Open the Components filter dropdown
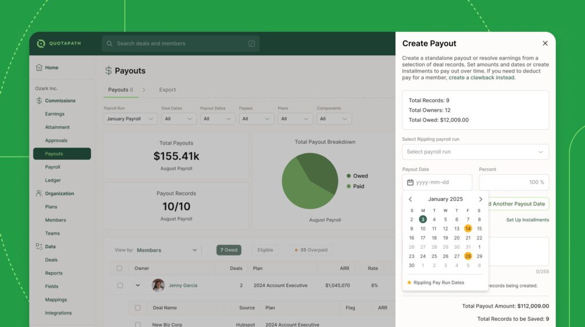The image size is (585, 327). pyautogui.click(x=334, y=119)
